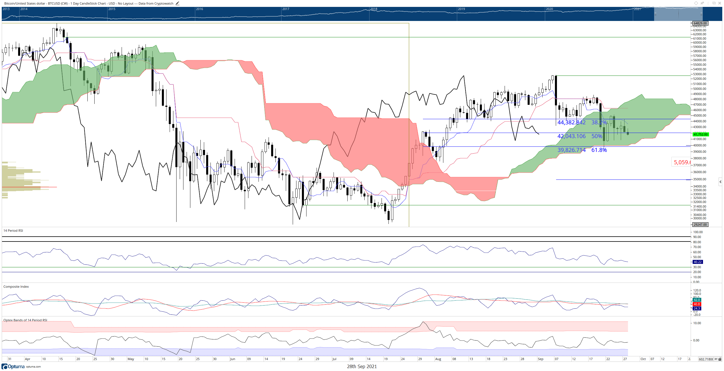
Task: Toggle the scale lock padlock
Action: [720, 359]
